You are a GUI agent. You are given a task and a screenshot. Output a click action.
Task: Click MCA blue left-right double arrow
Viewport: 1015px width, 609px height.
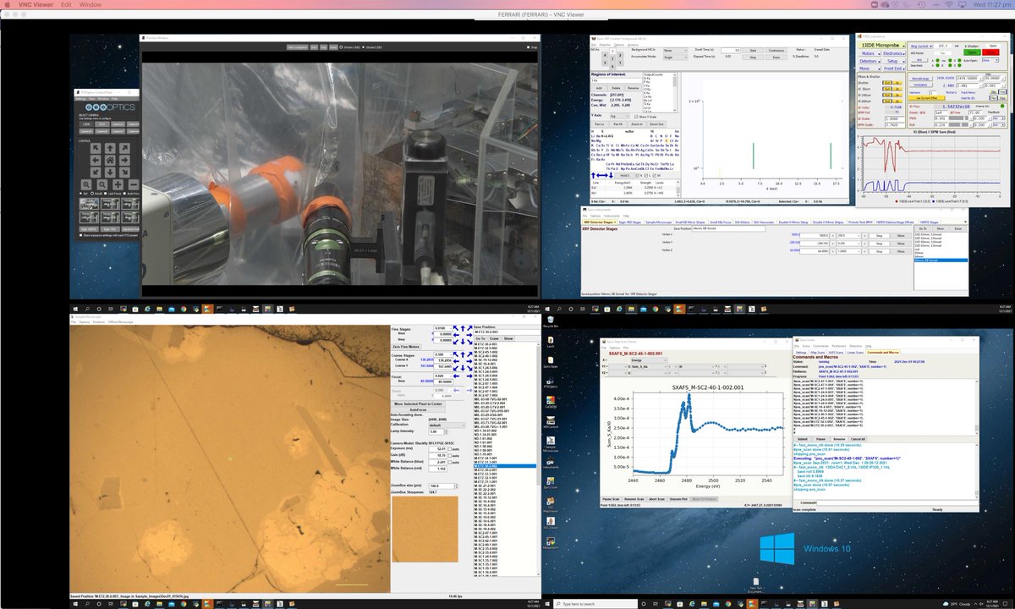[602, 175]
